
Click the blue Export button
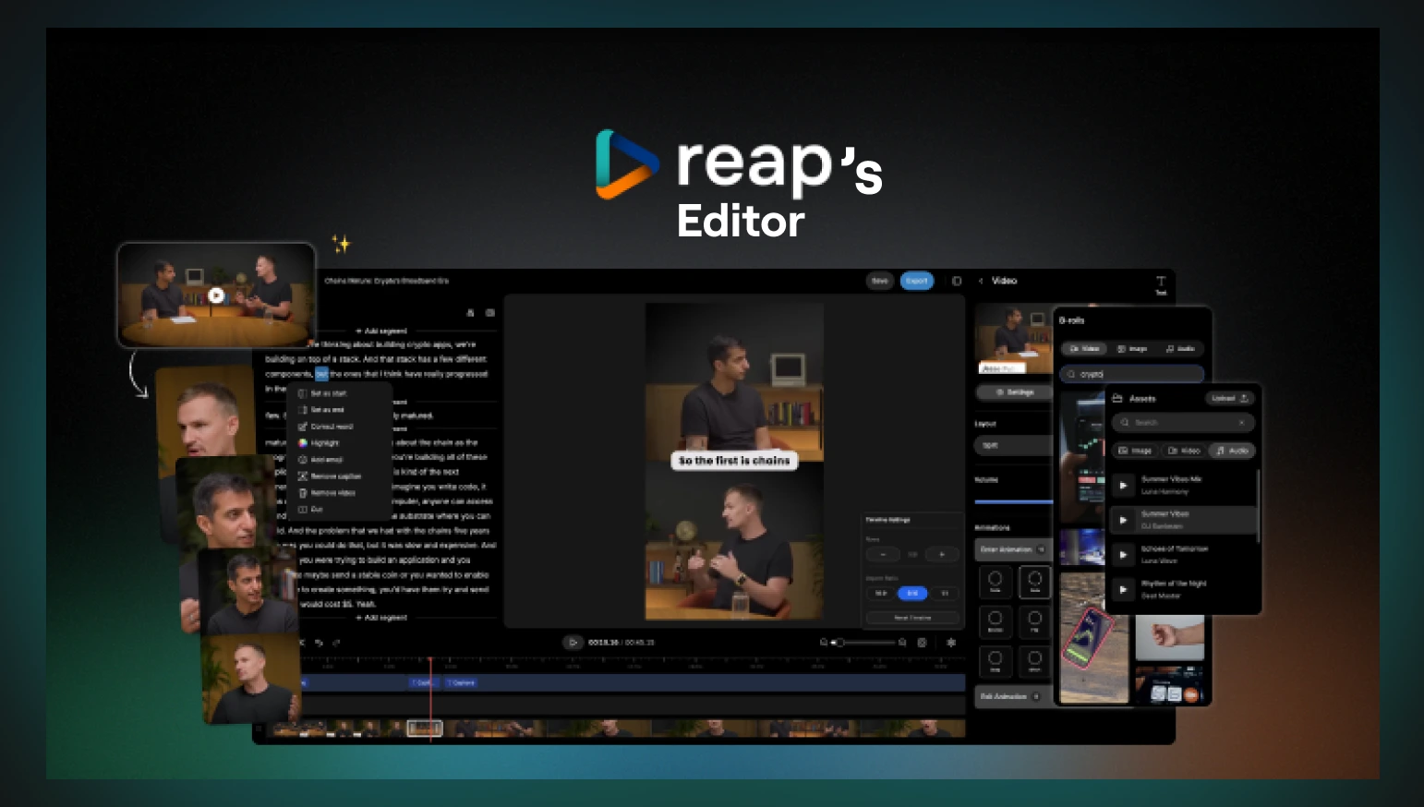tap(917, 281)
